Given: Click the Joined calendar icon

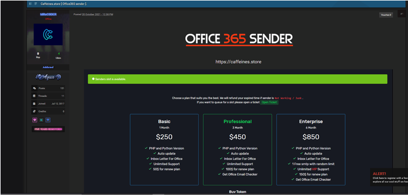Looking at the screenshot, I should tap(34, 104).
